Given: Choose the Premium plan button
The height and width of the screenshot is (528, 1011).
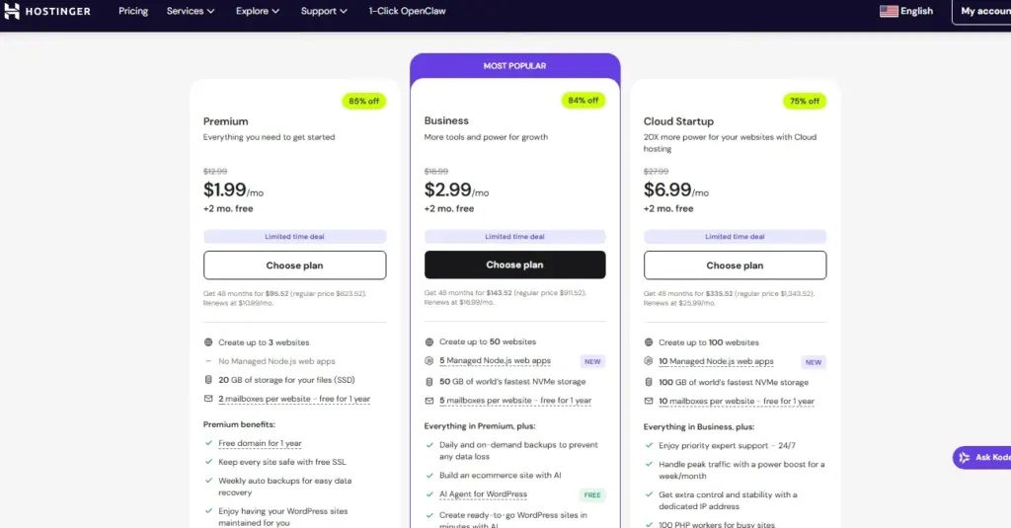Looking at the screenshot, I should click(x=294, y=265).
